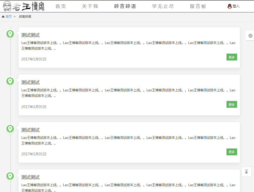Viewport: 254px width, 192px height.
Task: Select the 碎言碎语 navigation tab
Action: (125, 6)
